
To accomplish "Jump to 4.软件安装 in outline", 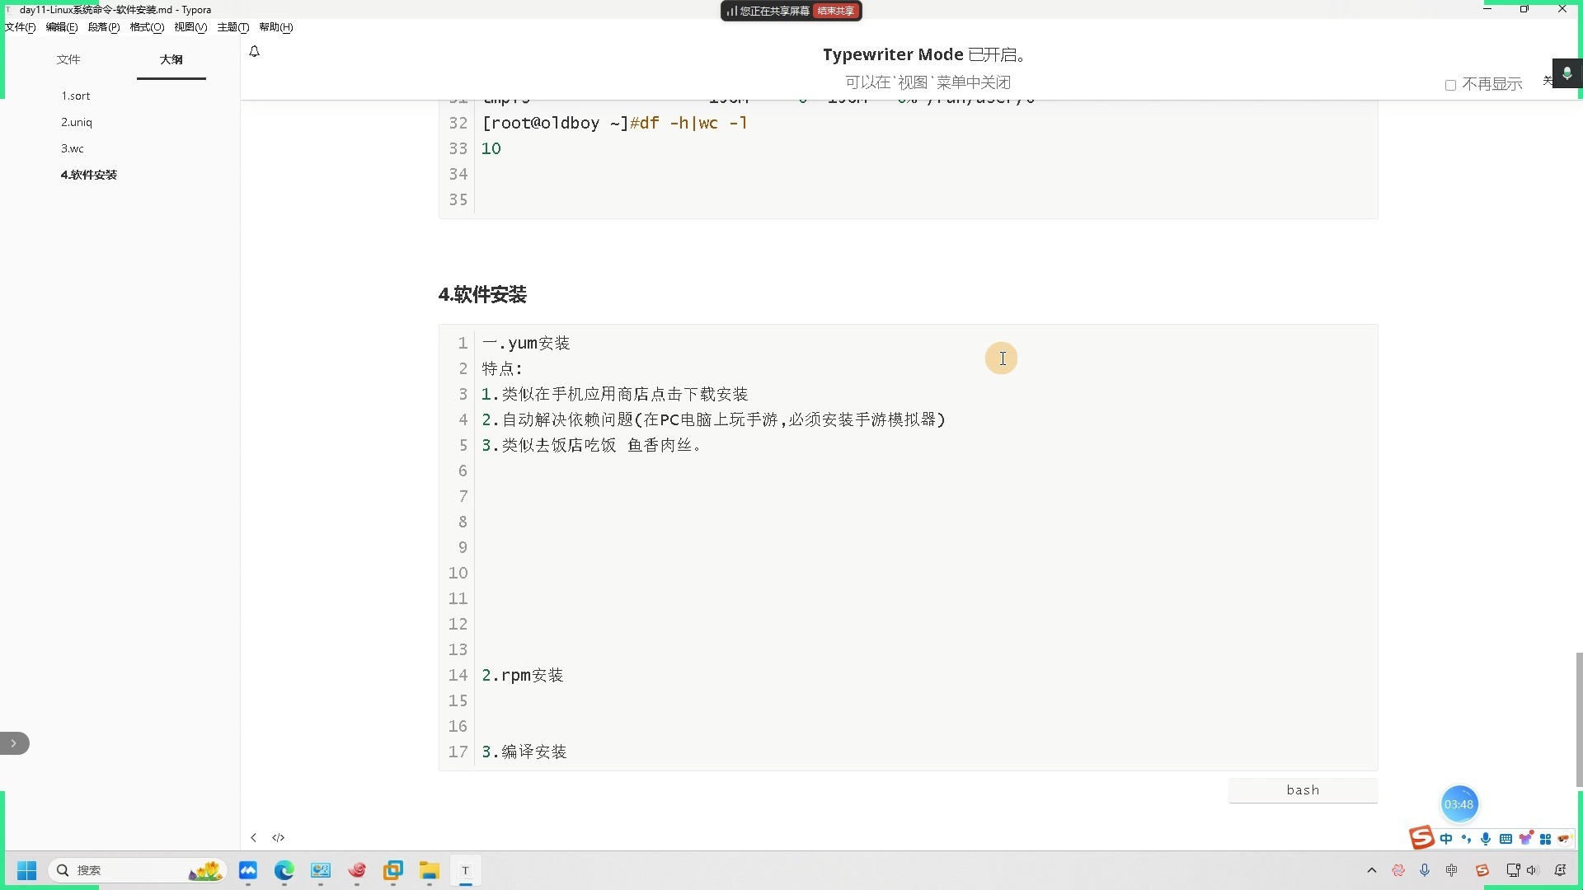I will [x=89, y=175].
